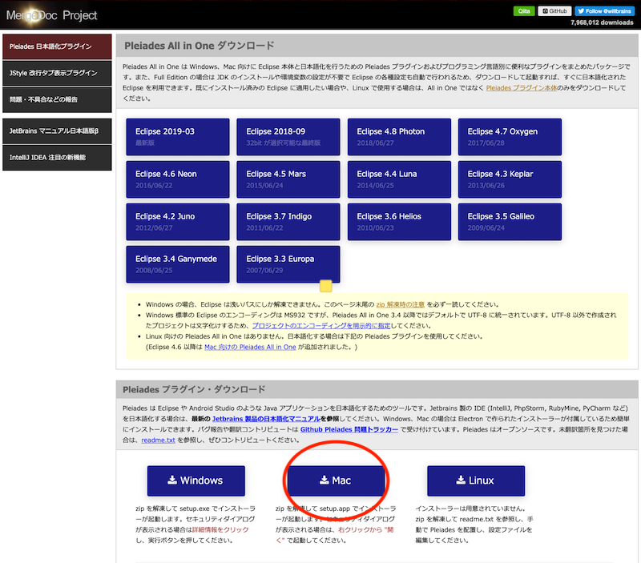Open the Github Pleiades 問題トラッカー link

[x=349, y=429]
